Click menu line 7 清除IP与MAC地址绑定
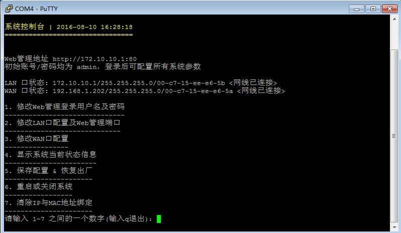 click(x=49, y=203)
